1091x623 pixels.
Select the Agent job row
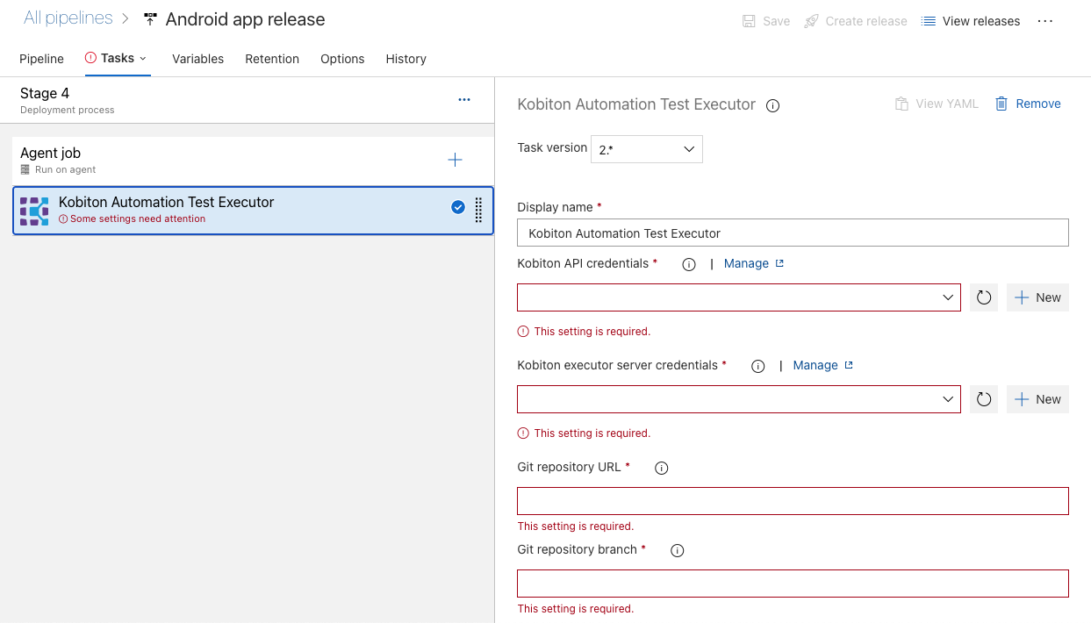pos(253,161)
